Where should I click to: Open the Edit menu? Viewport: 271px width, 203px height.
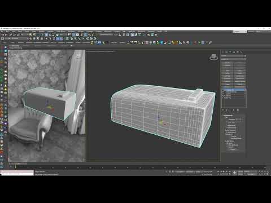click(7, 32)
